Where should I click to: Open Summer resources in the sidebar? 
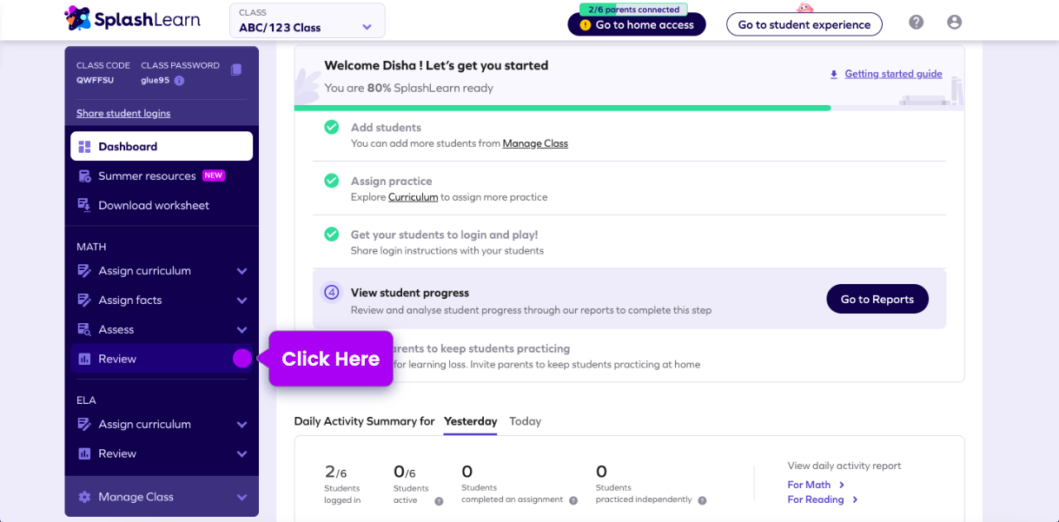148,176
